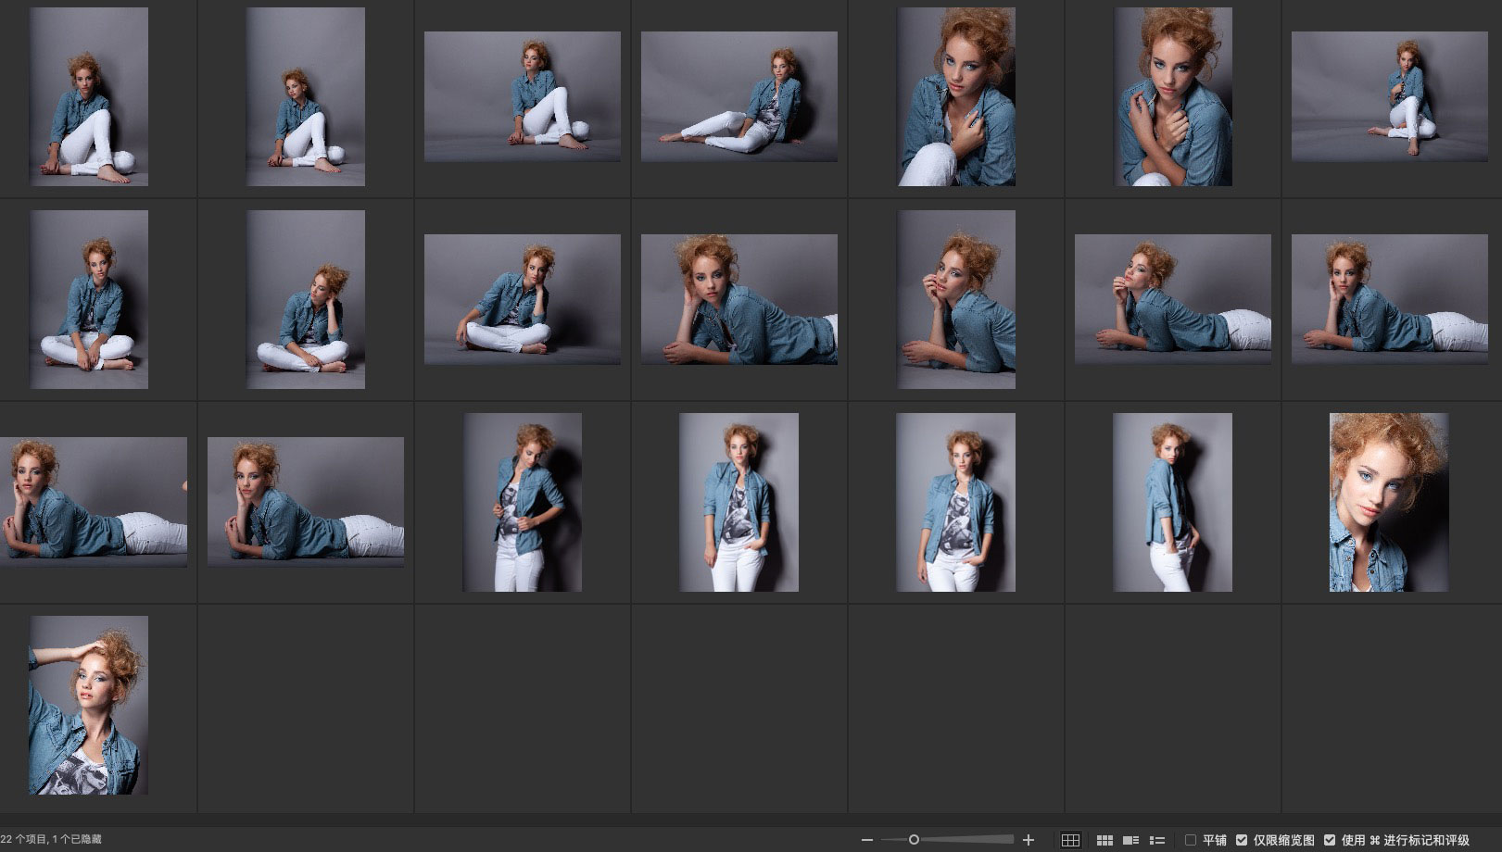The width and height of the screenshot is (1502, 852).
Task: Toggle the grid lock icon
Action: pos(1070,840)
